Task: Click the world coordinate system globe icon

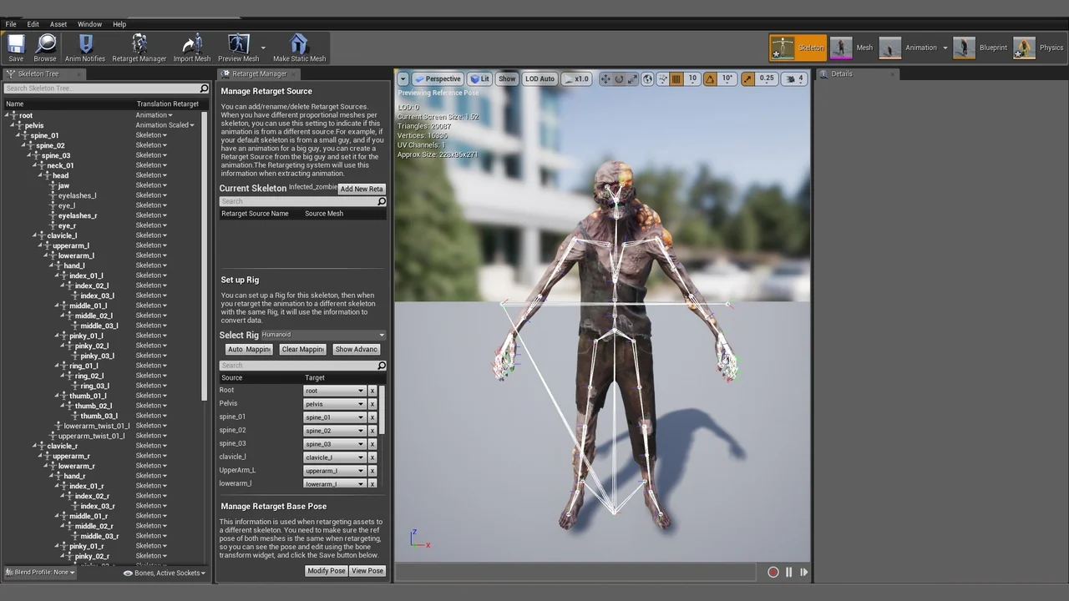Action: point(647,78)
